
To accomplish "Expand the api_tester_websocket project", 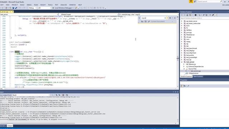I will pyautogui.click(x=182, y=23).
